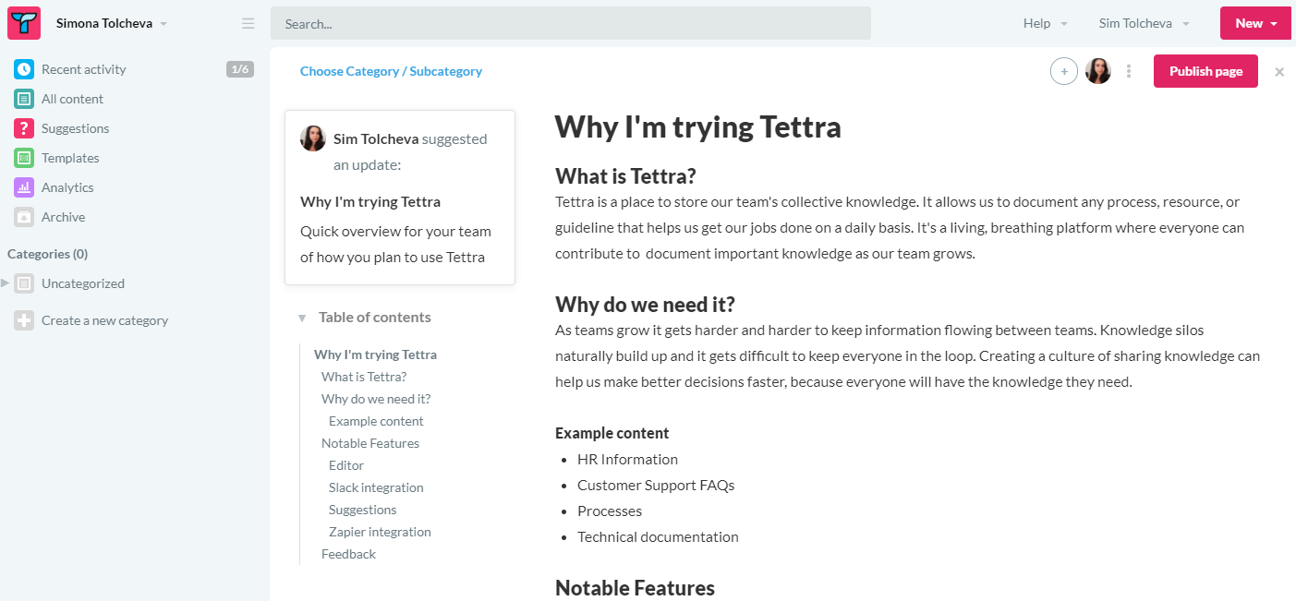Select the All content sidebar icon

pos(23,98)
